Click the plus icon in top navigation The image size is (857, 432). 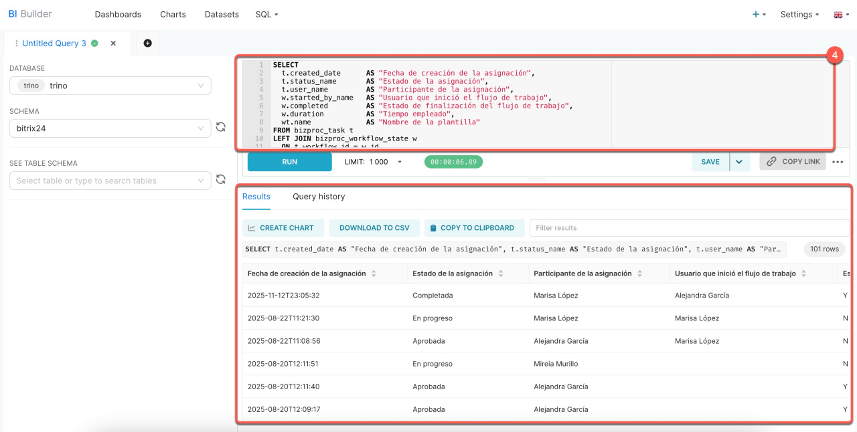[756, 14]
